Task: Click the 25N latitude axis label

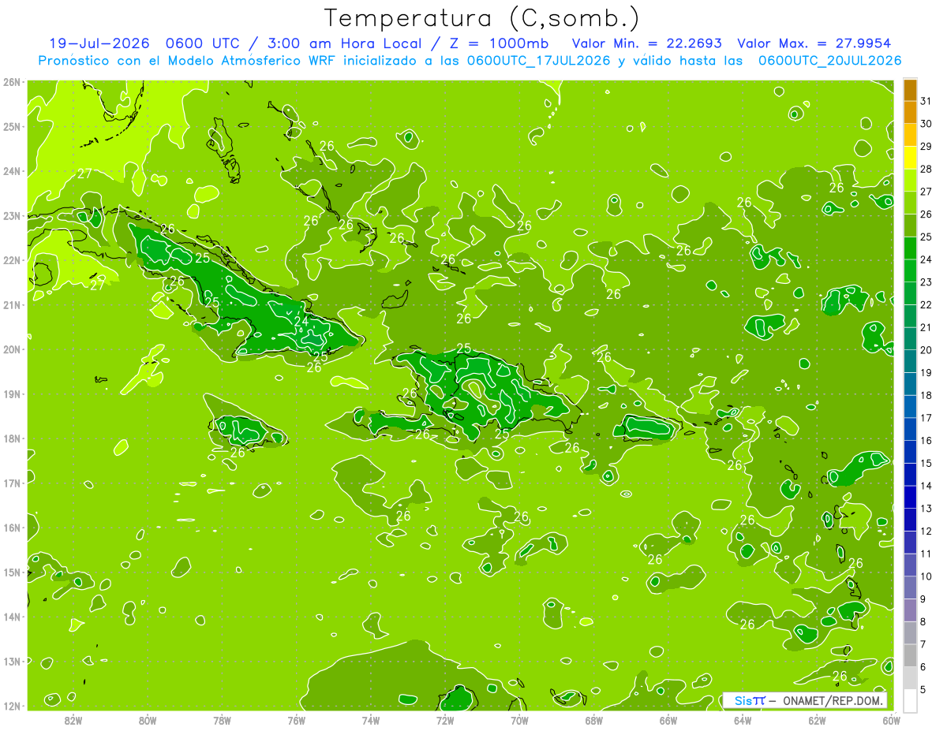Action: click(x=11, y=127)
